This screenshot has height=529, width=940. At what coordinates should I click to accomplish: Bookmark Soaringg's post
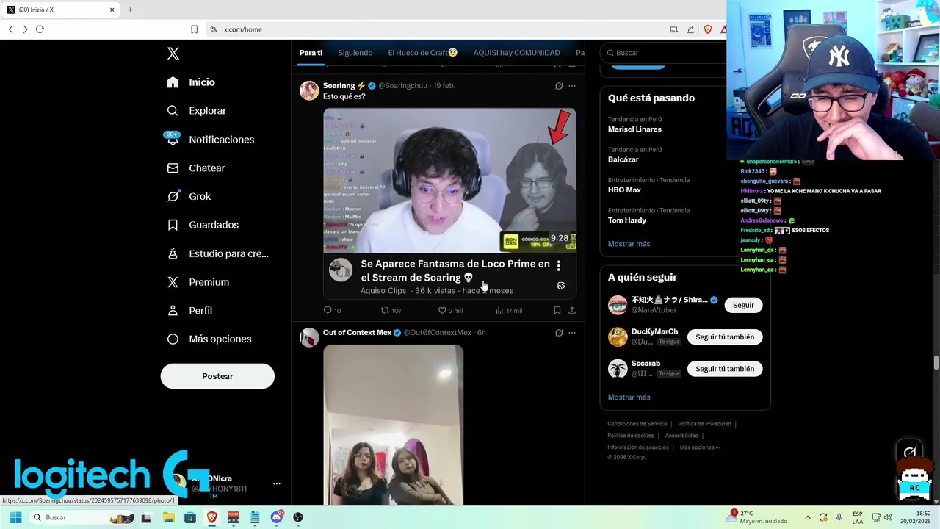[x=557, y=311]
